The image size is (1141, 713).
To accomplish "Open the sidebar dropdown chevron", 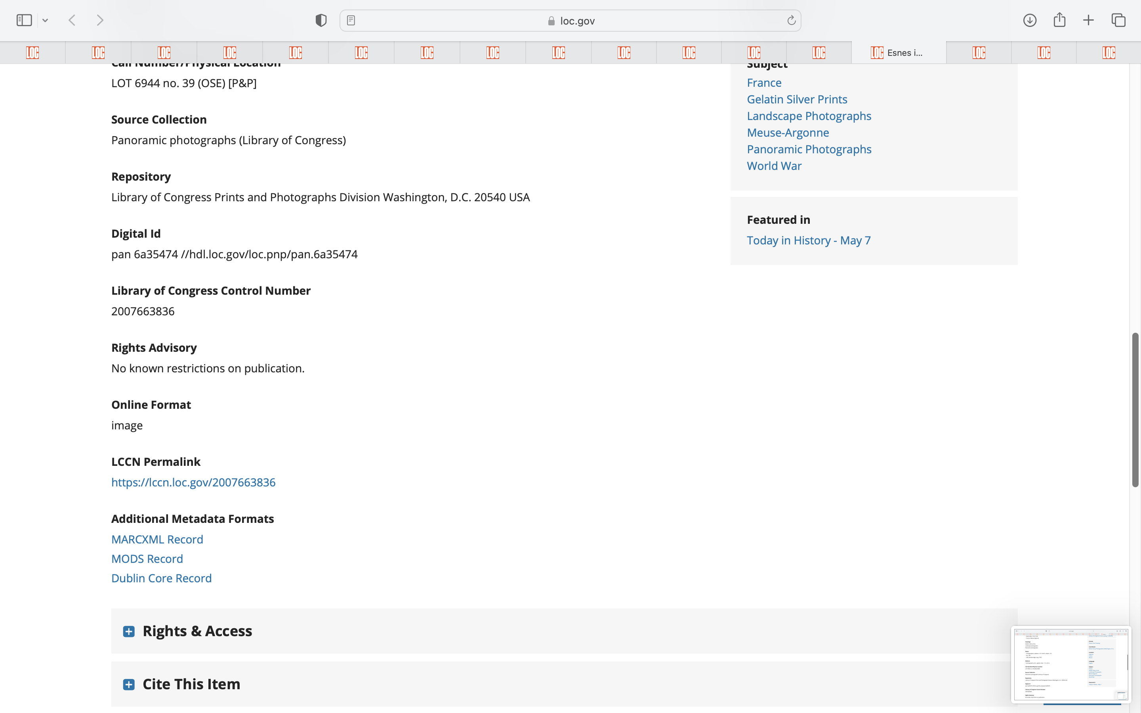I will pos(45,20).
